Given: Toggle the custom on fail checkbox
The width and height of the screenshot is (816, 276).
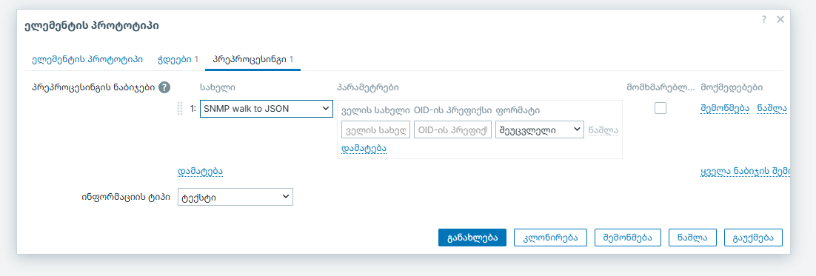Looking at the screenshot, I should click(661, 108).
